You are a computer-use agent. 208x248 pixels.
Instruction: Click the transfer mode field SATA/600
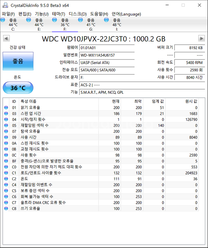[x=107, y=70]
